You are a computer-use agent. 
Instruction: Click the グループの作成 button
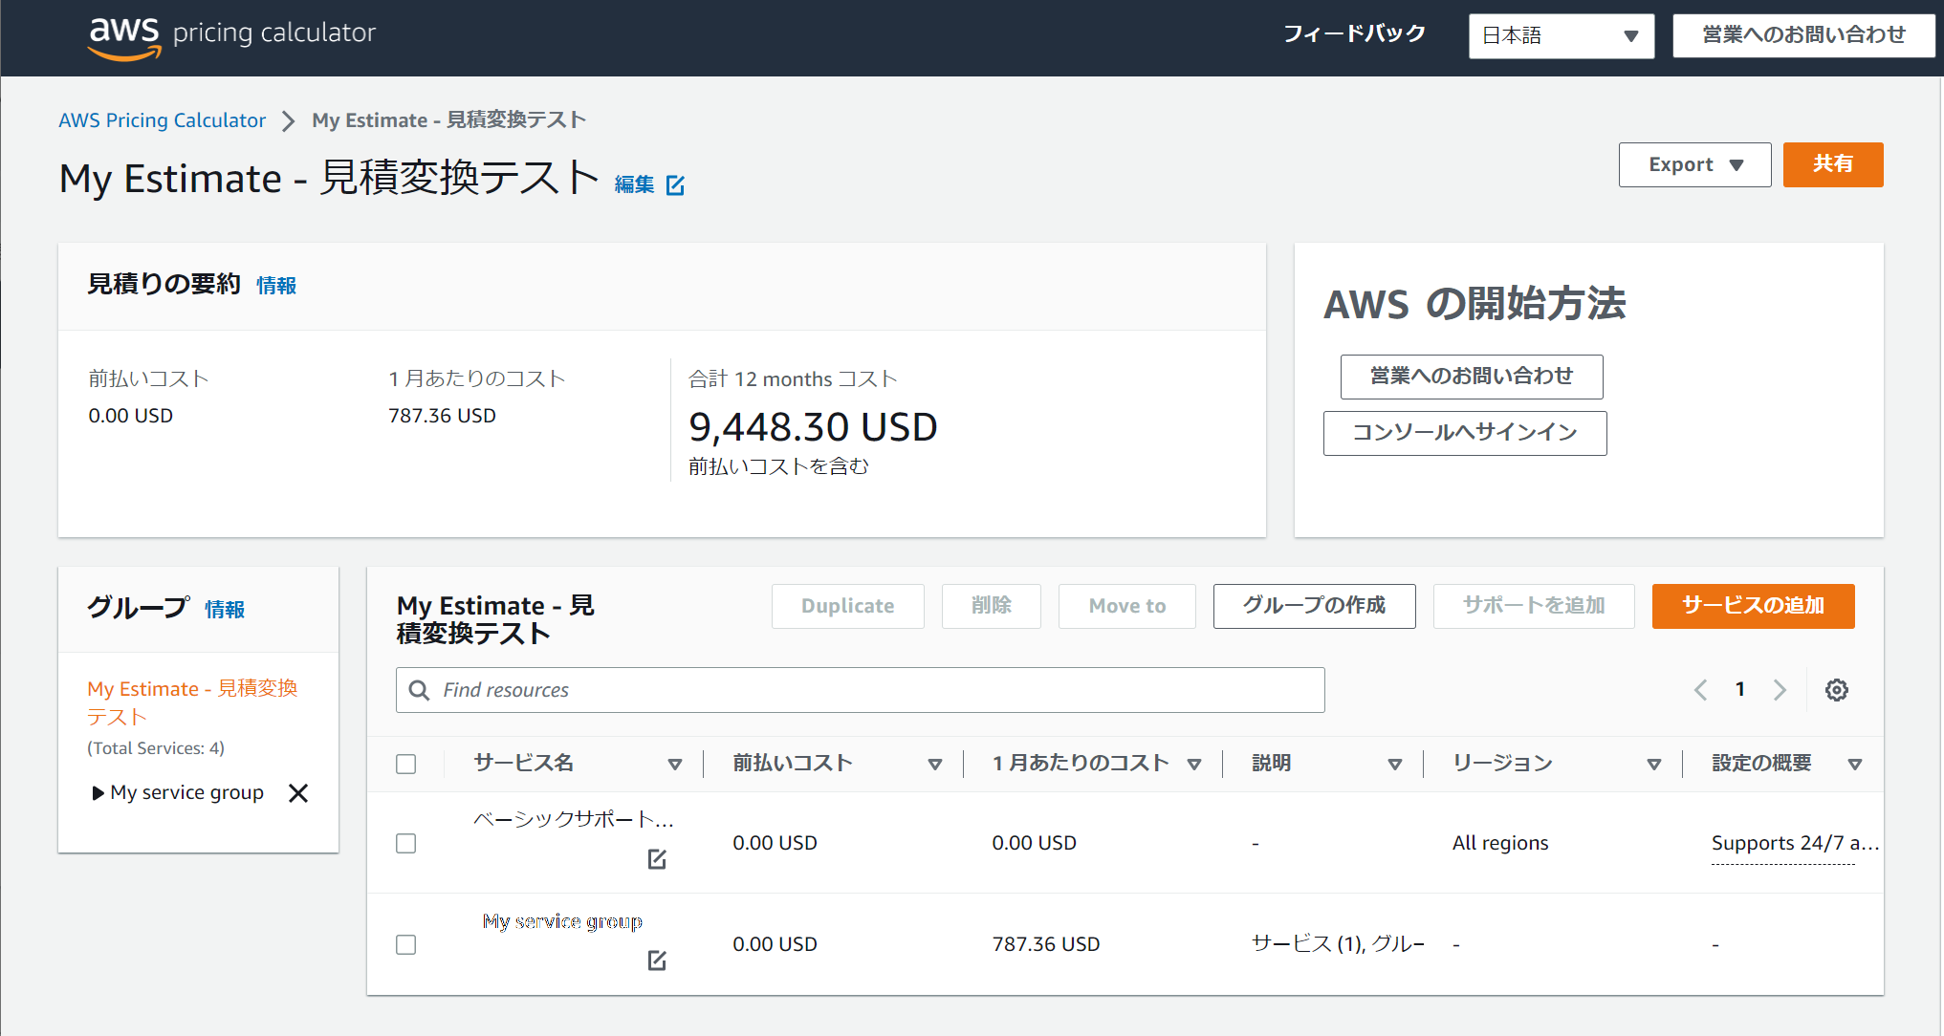tap(1314, 606)
